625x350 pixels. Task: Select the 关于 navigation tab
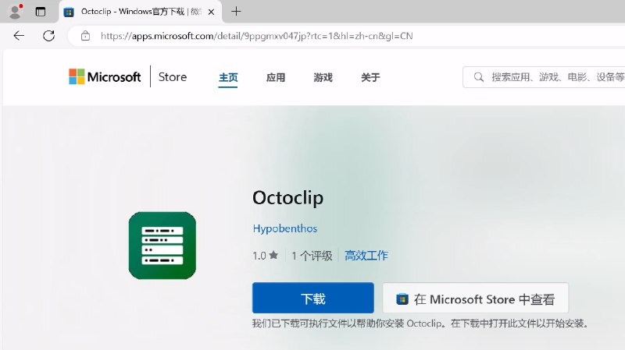[370, 77]
